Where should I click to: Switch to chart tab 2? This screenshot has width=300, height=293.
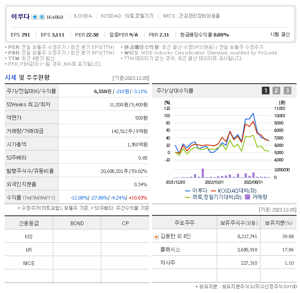[x=276, y=91]
